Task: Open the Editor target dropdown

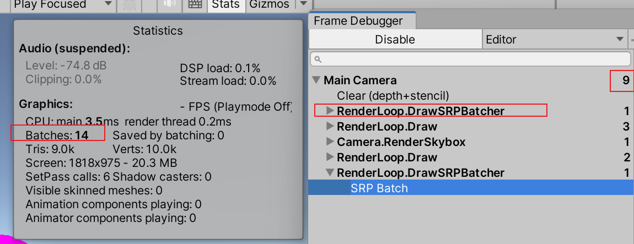Action: (x=553, y=40)
